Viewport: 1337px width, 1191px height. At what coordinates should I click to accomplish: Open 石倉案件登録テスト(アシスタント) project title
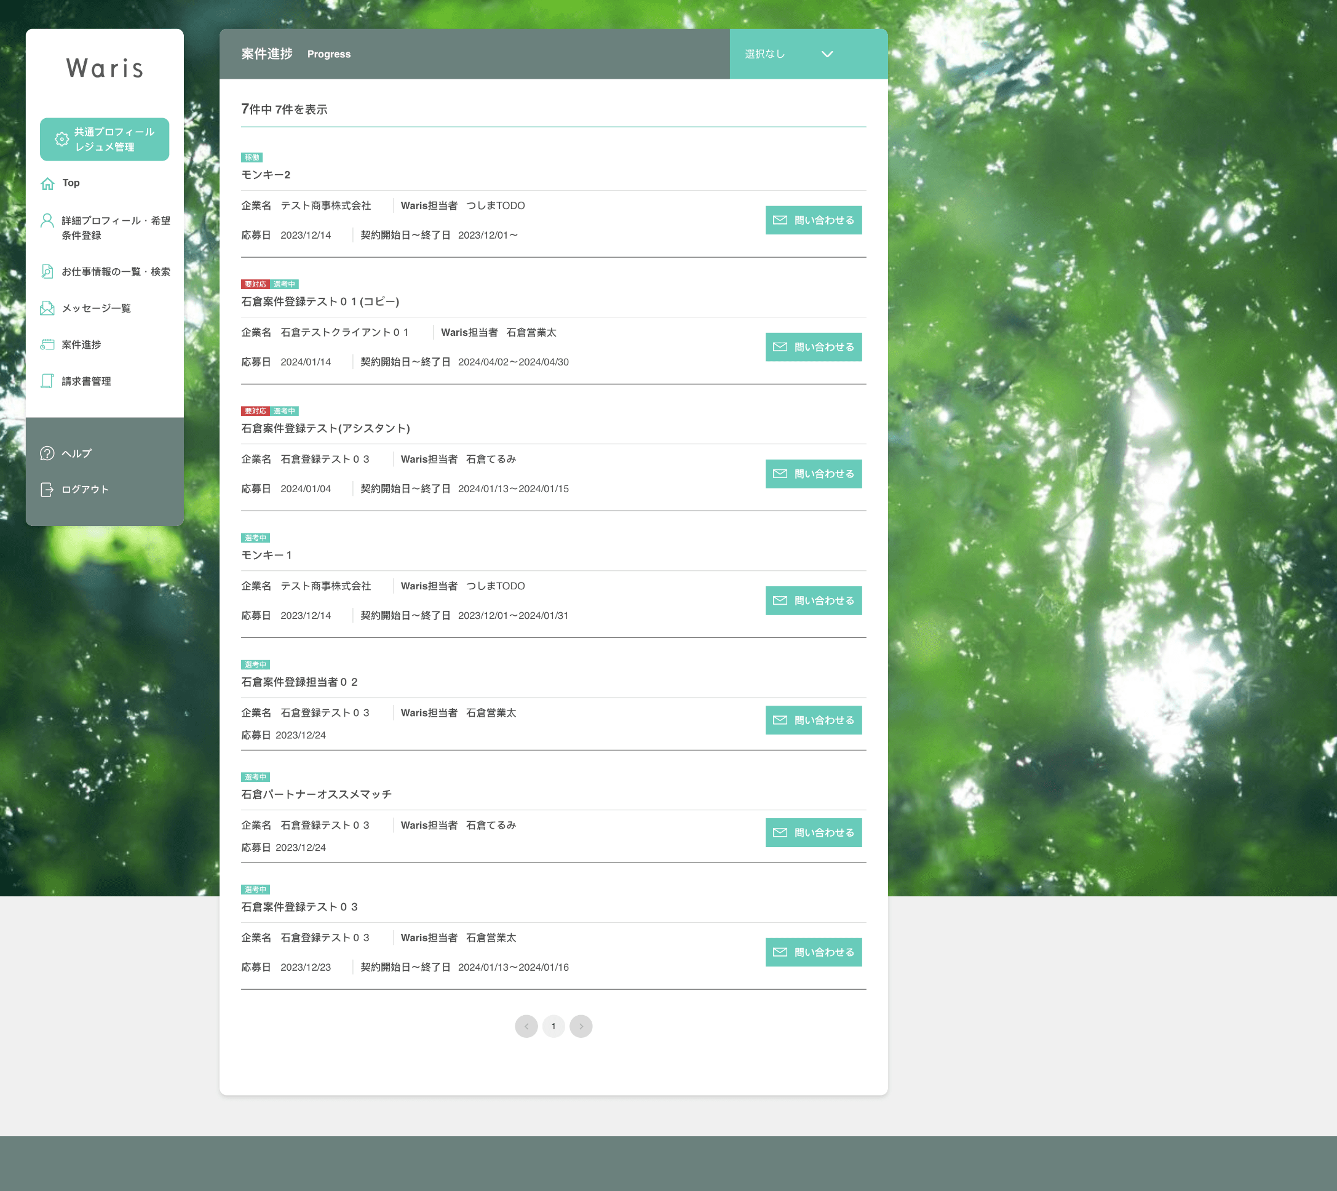coord(325,428)
